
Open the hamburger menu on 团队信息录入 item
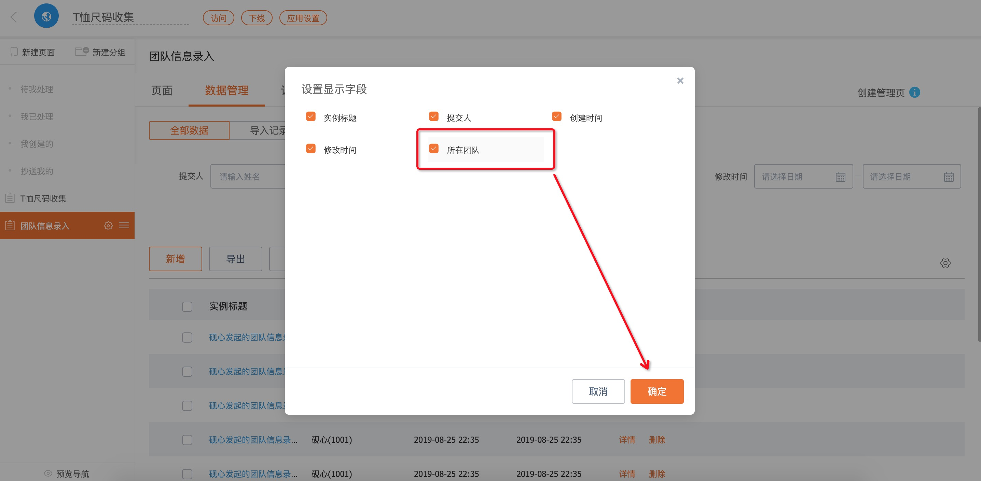point(124,225)
